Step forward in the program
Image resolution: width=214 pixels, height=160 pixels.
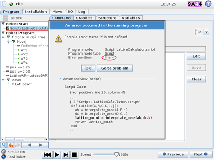pyautogui.click(x=65, y=154)
